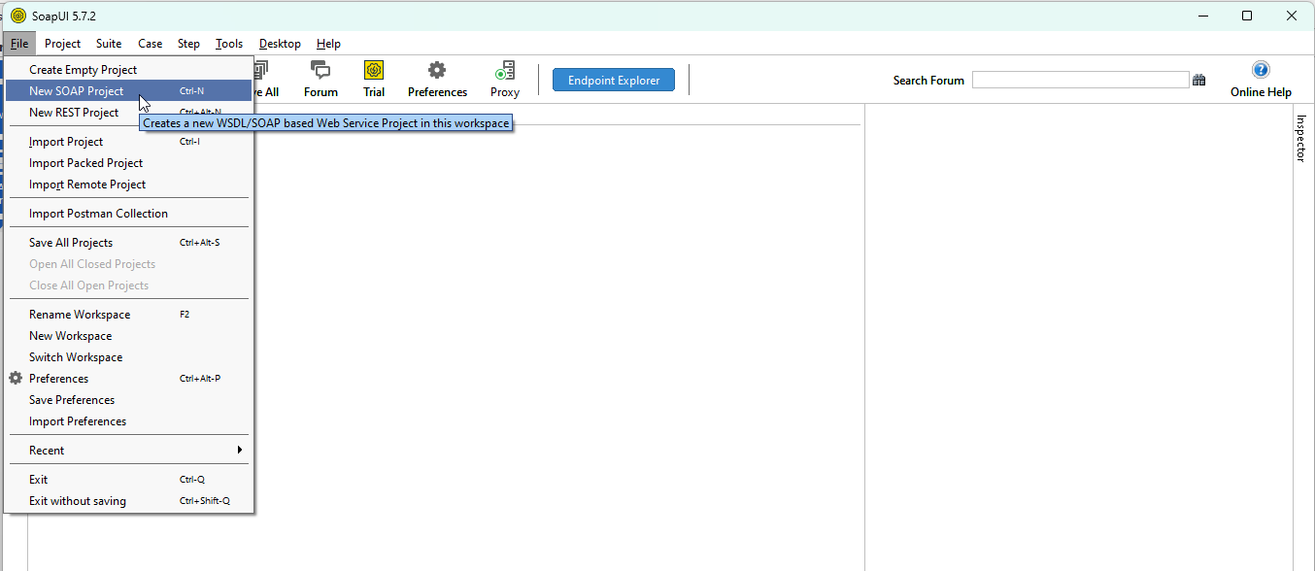Open the Desktop menu
Screen dimensions: 1315x571
pyautogui.click(x=280, y=44)
